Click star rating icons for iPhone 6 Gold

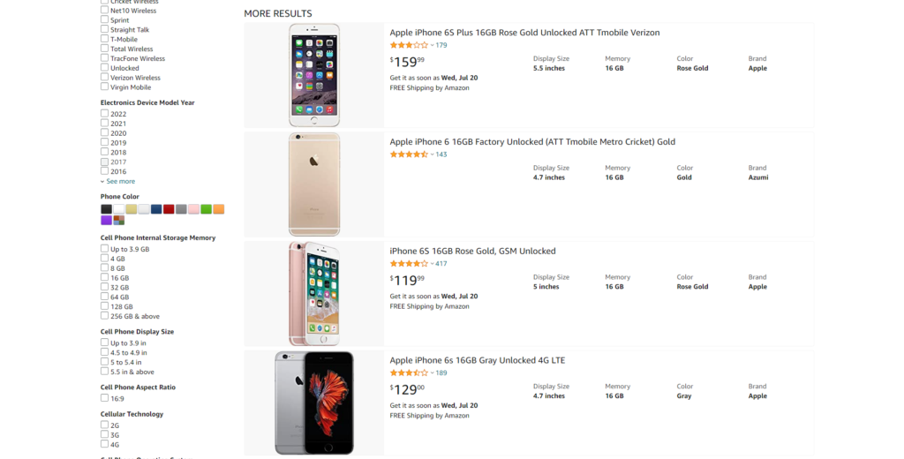409,154
